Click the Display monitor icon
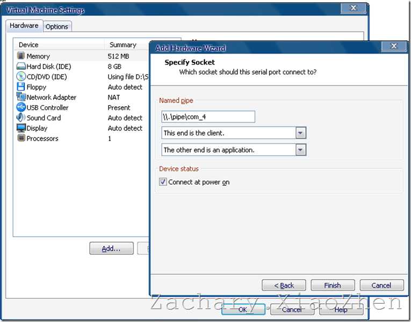Image resolution: width=411 pixels, height=322 pixels. point(21,128)
